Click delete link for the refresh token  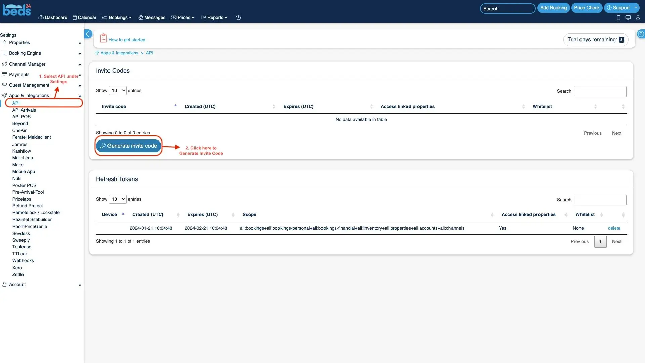click(x=614, y=228)
